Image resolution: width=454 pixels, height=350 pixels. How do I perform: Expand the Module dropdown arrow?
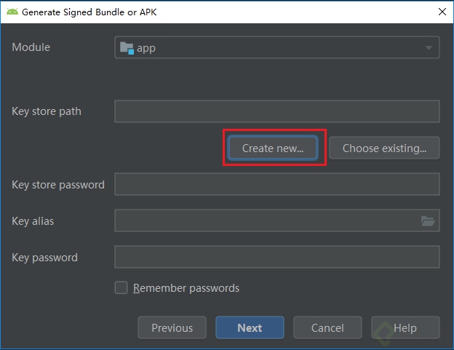coord(429,47)
